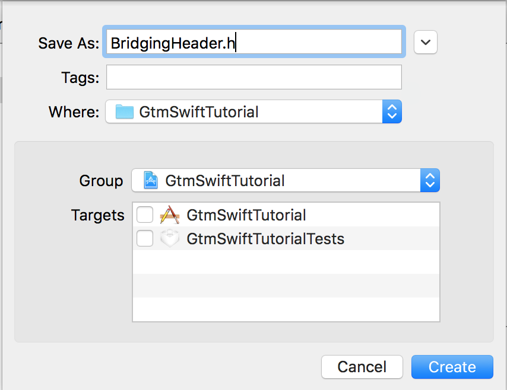Open the Where location dropdown

pyautogui.click(x=255, y=111)
